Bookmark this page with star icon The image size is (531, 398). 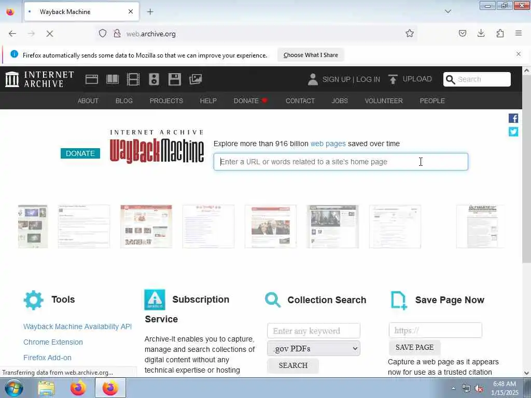click(410, 33)
